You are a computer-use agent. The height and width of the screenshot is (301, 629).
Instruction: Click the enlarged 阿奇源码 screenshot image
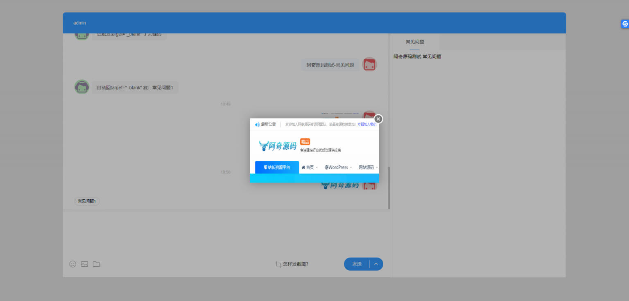click(x=314, y=151)
